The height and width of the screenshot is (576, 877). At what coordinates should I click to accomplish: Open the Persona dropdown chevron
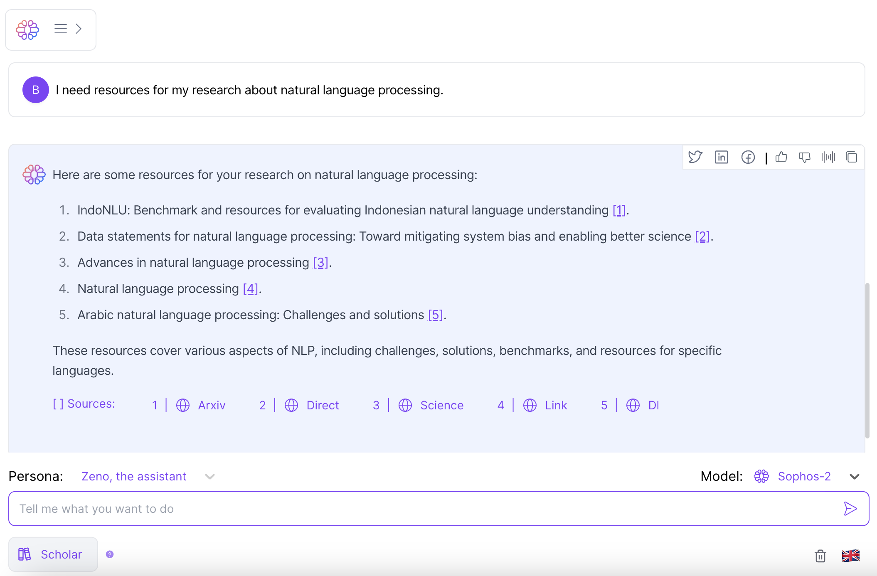pyautogui.click(x=210, y=477)
